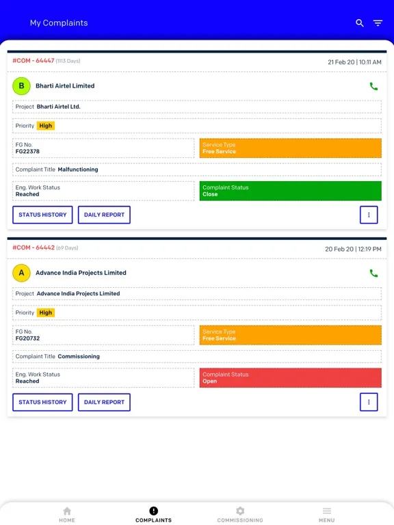Go to Home tab
394x525 pixels.
pos(67,515)
